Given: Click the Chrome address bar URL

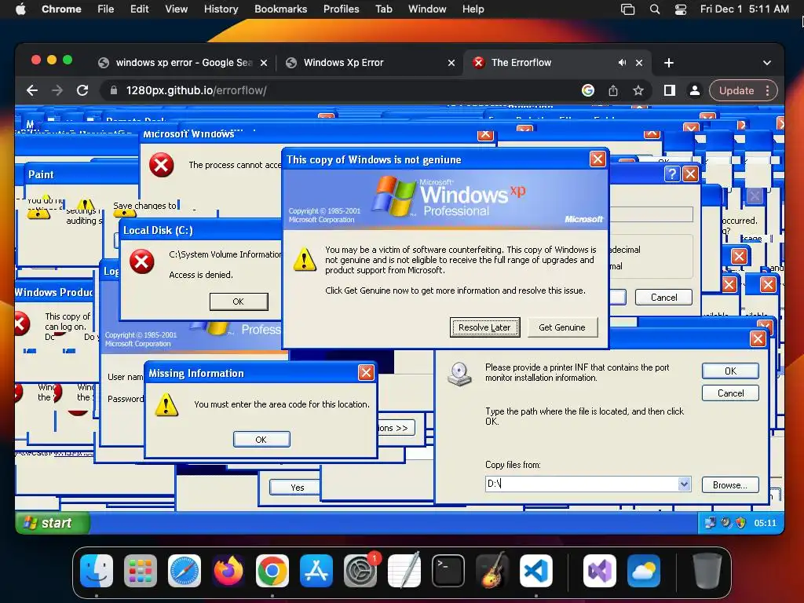Looking at the screenshot, I should point(196,91).
